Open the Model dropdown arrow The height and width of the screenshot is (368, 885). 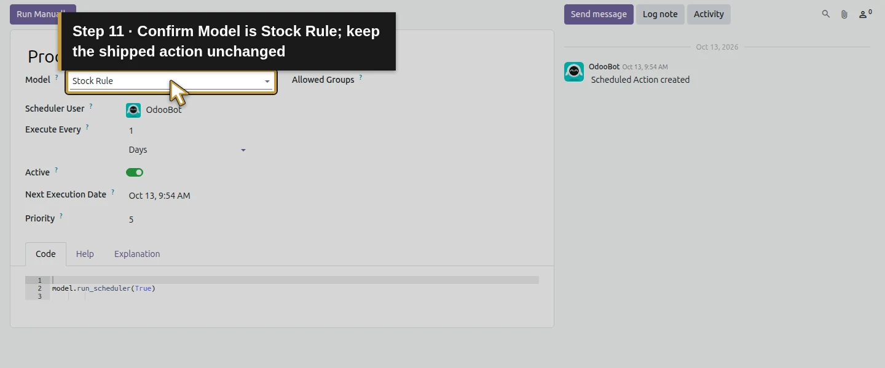[x=267, y=82]
